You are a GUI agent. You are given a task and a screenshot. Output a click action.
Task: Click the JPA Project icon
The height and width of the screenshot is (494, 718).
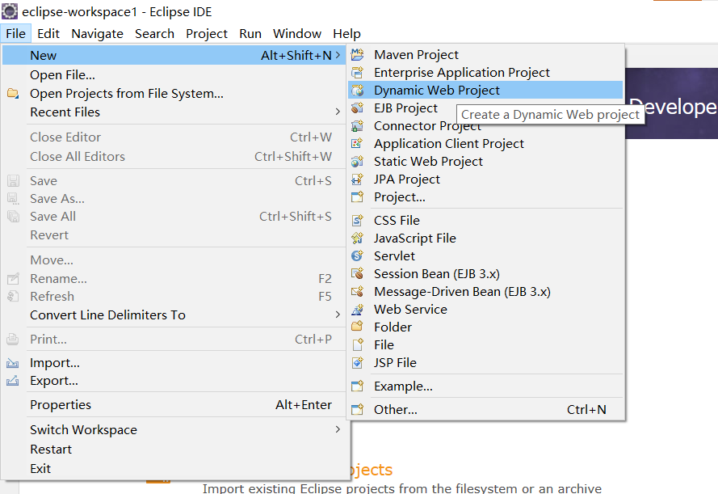click(x=357, y=179)
